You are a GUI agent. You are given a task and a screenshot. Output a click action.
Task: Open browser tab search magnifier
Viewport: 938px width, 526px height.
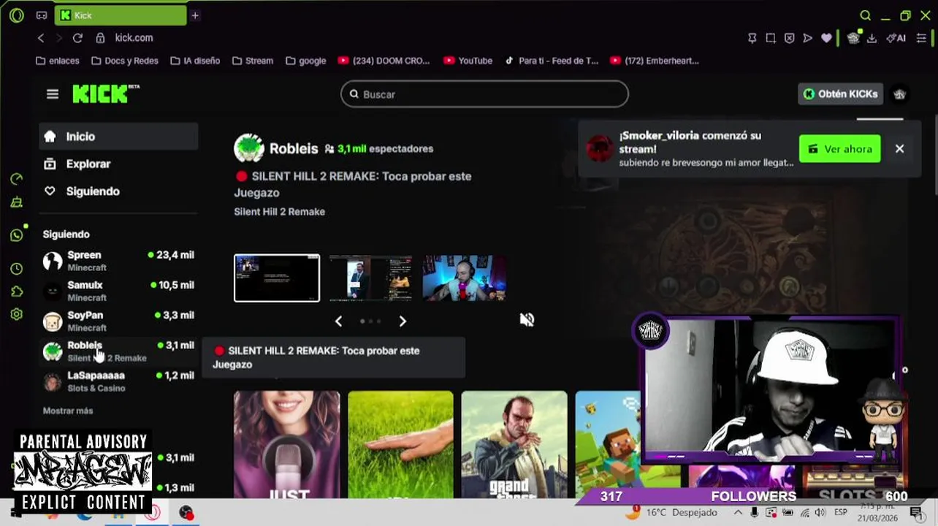(x=865, y=15)
